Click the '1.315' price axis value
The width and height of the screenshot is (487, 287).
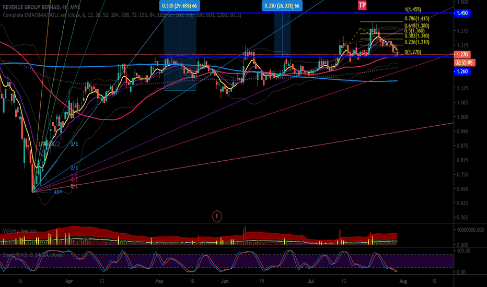(462, 45)
